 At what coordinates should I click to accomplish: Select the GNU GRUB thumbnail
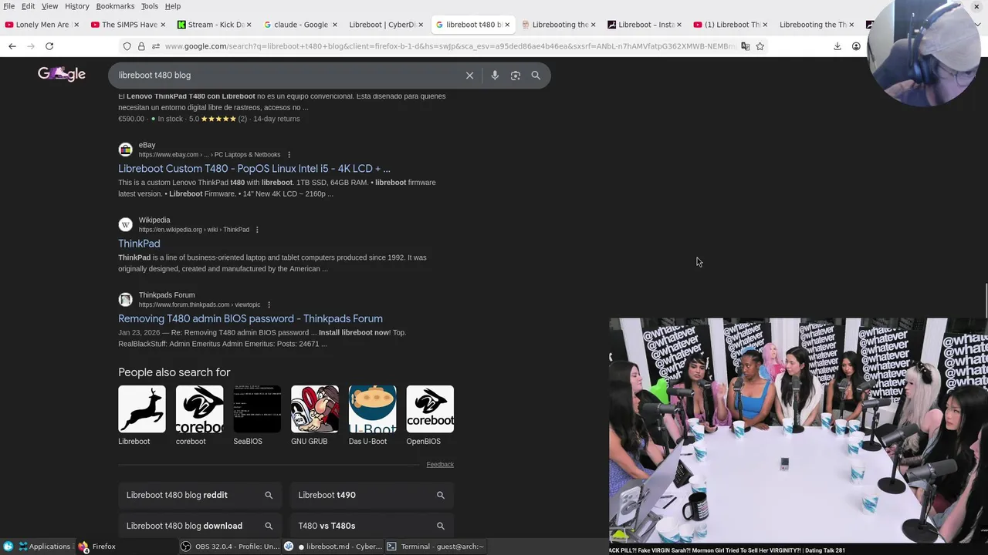pyautogui.click(x=315, y=409)
